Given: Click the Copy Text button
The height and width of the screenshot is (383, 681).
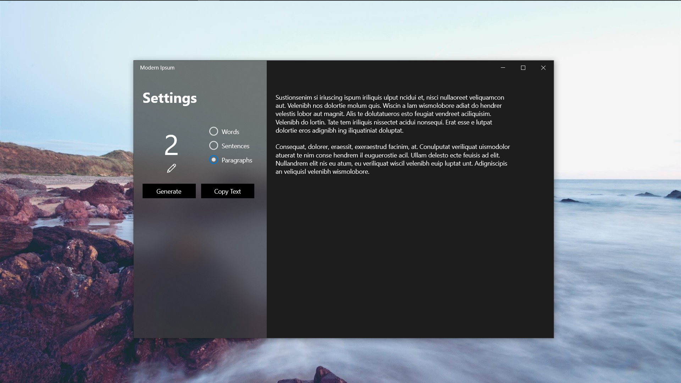Looking at the screenshot, I should [x=227, y=191].
